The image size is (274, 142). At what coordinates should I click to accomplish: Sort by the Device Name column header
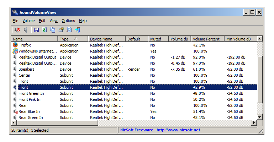coord(107,39)
